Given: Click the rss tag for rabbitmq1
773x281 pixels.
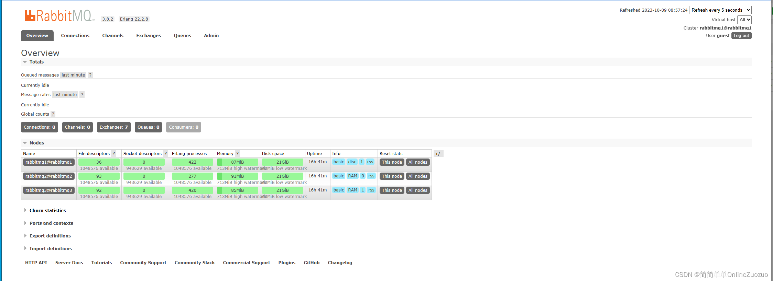Looking at the screenshot, I should tap(370, 162).
